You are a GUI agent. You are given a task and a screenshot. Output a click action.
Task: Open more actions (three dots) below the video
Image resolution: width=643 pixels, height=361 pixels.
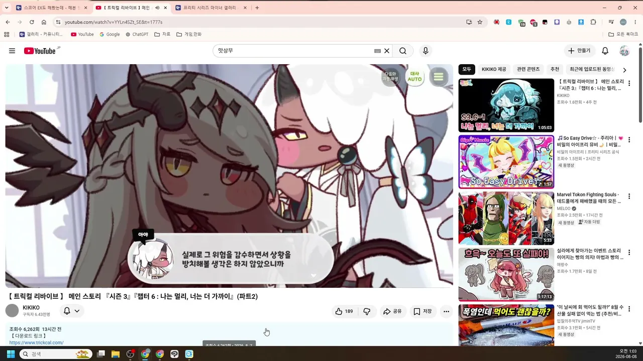click(x=446, y=311)
